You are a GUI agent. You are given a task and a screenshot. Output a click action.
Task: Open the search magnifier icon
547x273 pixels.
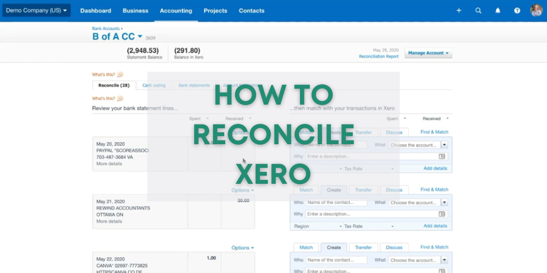[478, 10]
